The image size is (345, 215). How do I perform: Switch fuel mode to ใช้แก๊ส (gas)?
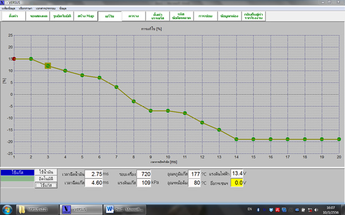coord(46,185)
